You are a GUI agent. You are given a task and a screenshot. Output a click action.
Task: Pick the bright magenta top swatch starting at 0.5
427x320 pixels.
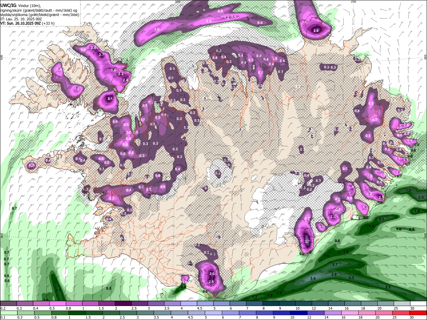click(x=58, y=304)
